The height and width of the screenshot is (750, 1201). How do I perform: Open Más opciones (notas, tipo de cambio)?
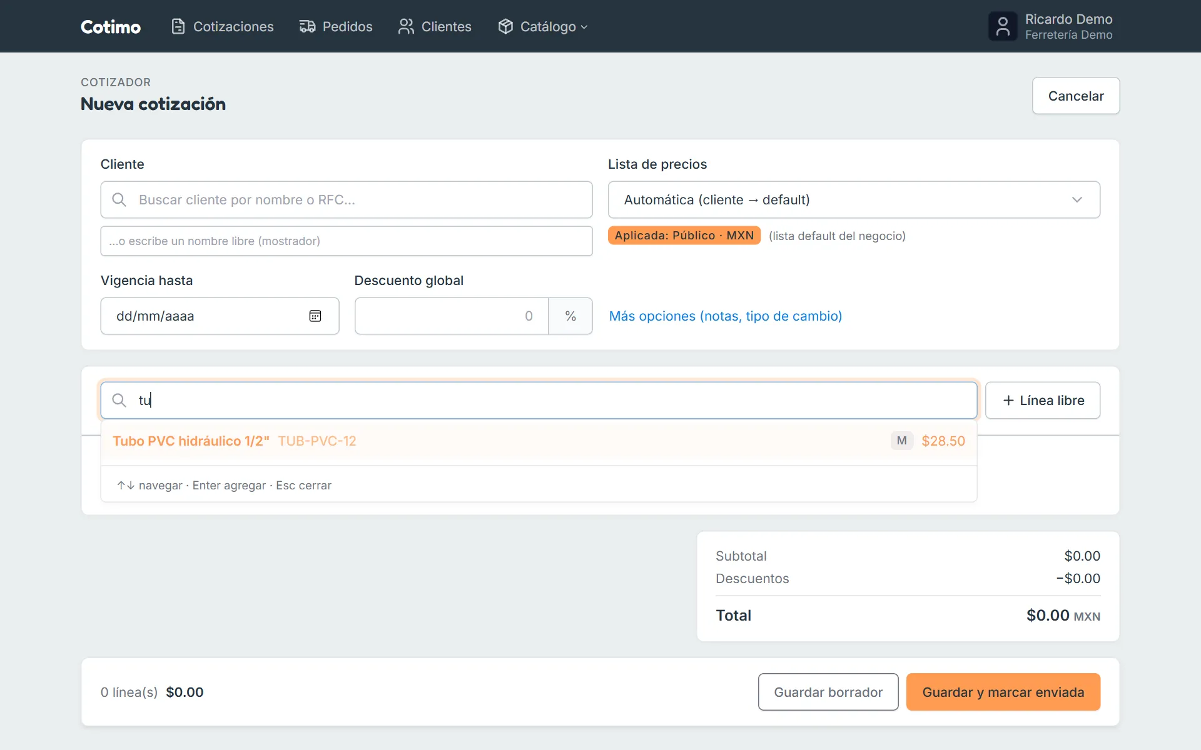click(x=726, y=316)
